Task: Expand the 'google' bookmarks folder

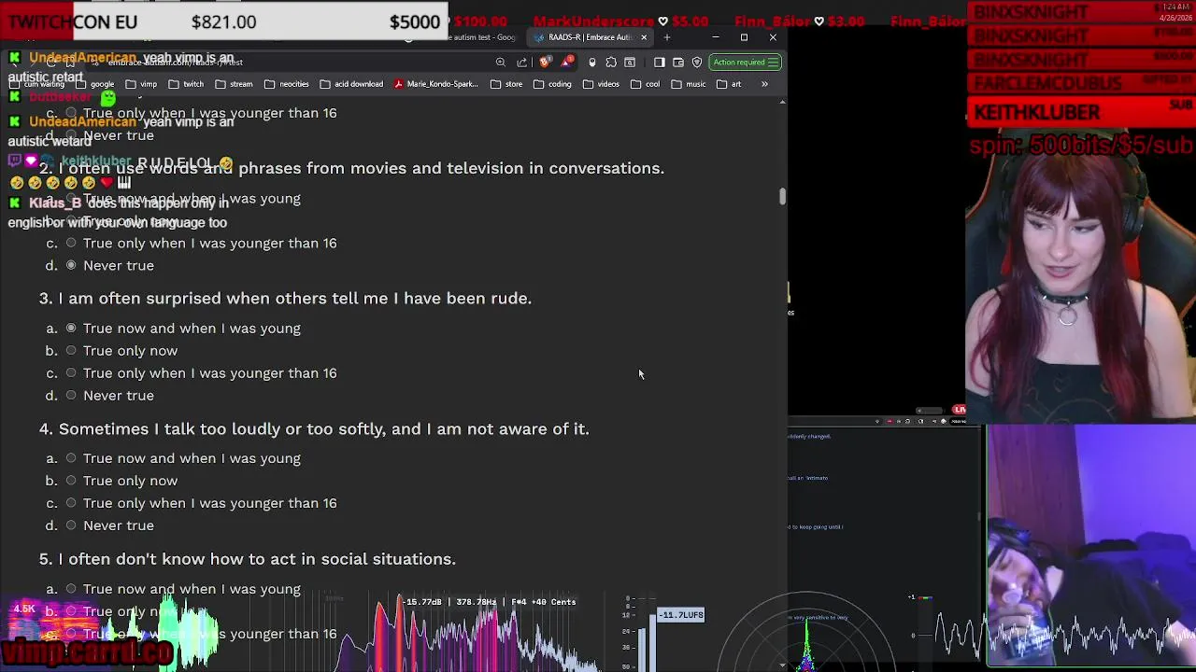Action: pyautogui.click(x=95, y=84)
